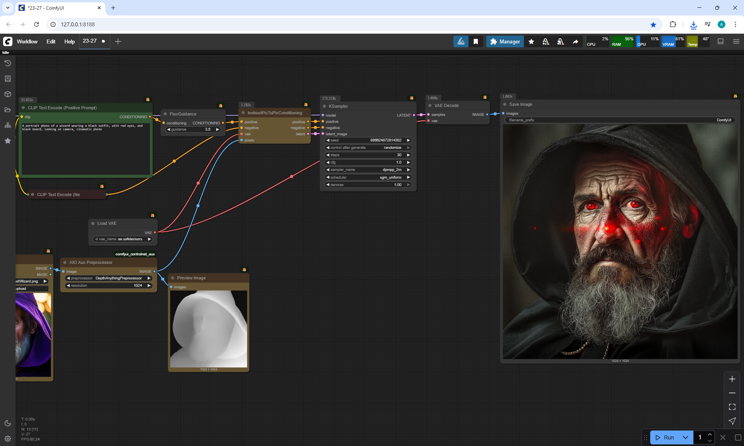Click the Manager button
This screenshot has height=446, width=744.
coord(505,41)
